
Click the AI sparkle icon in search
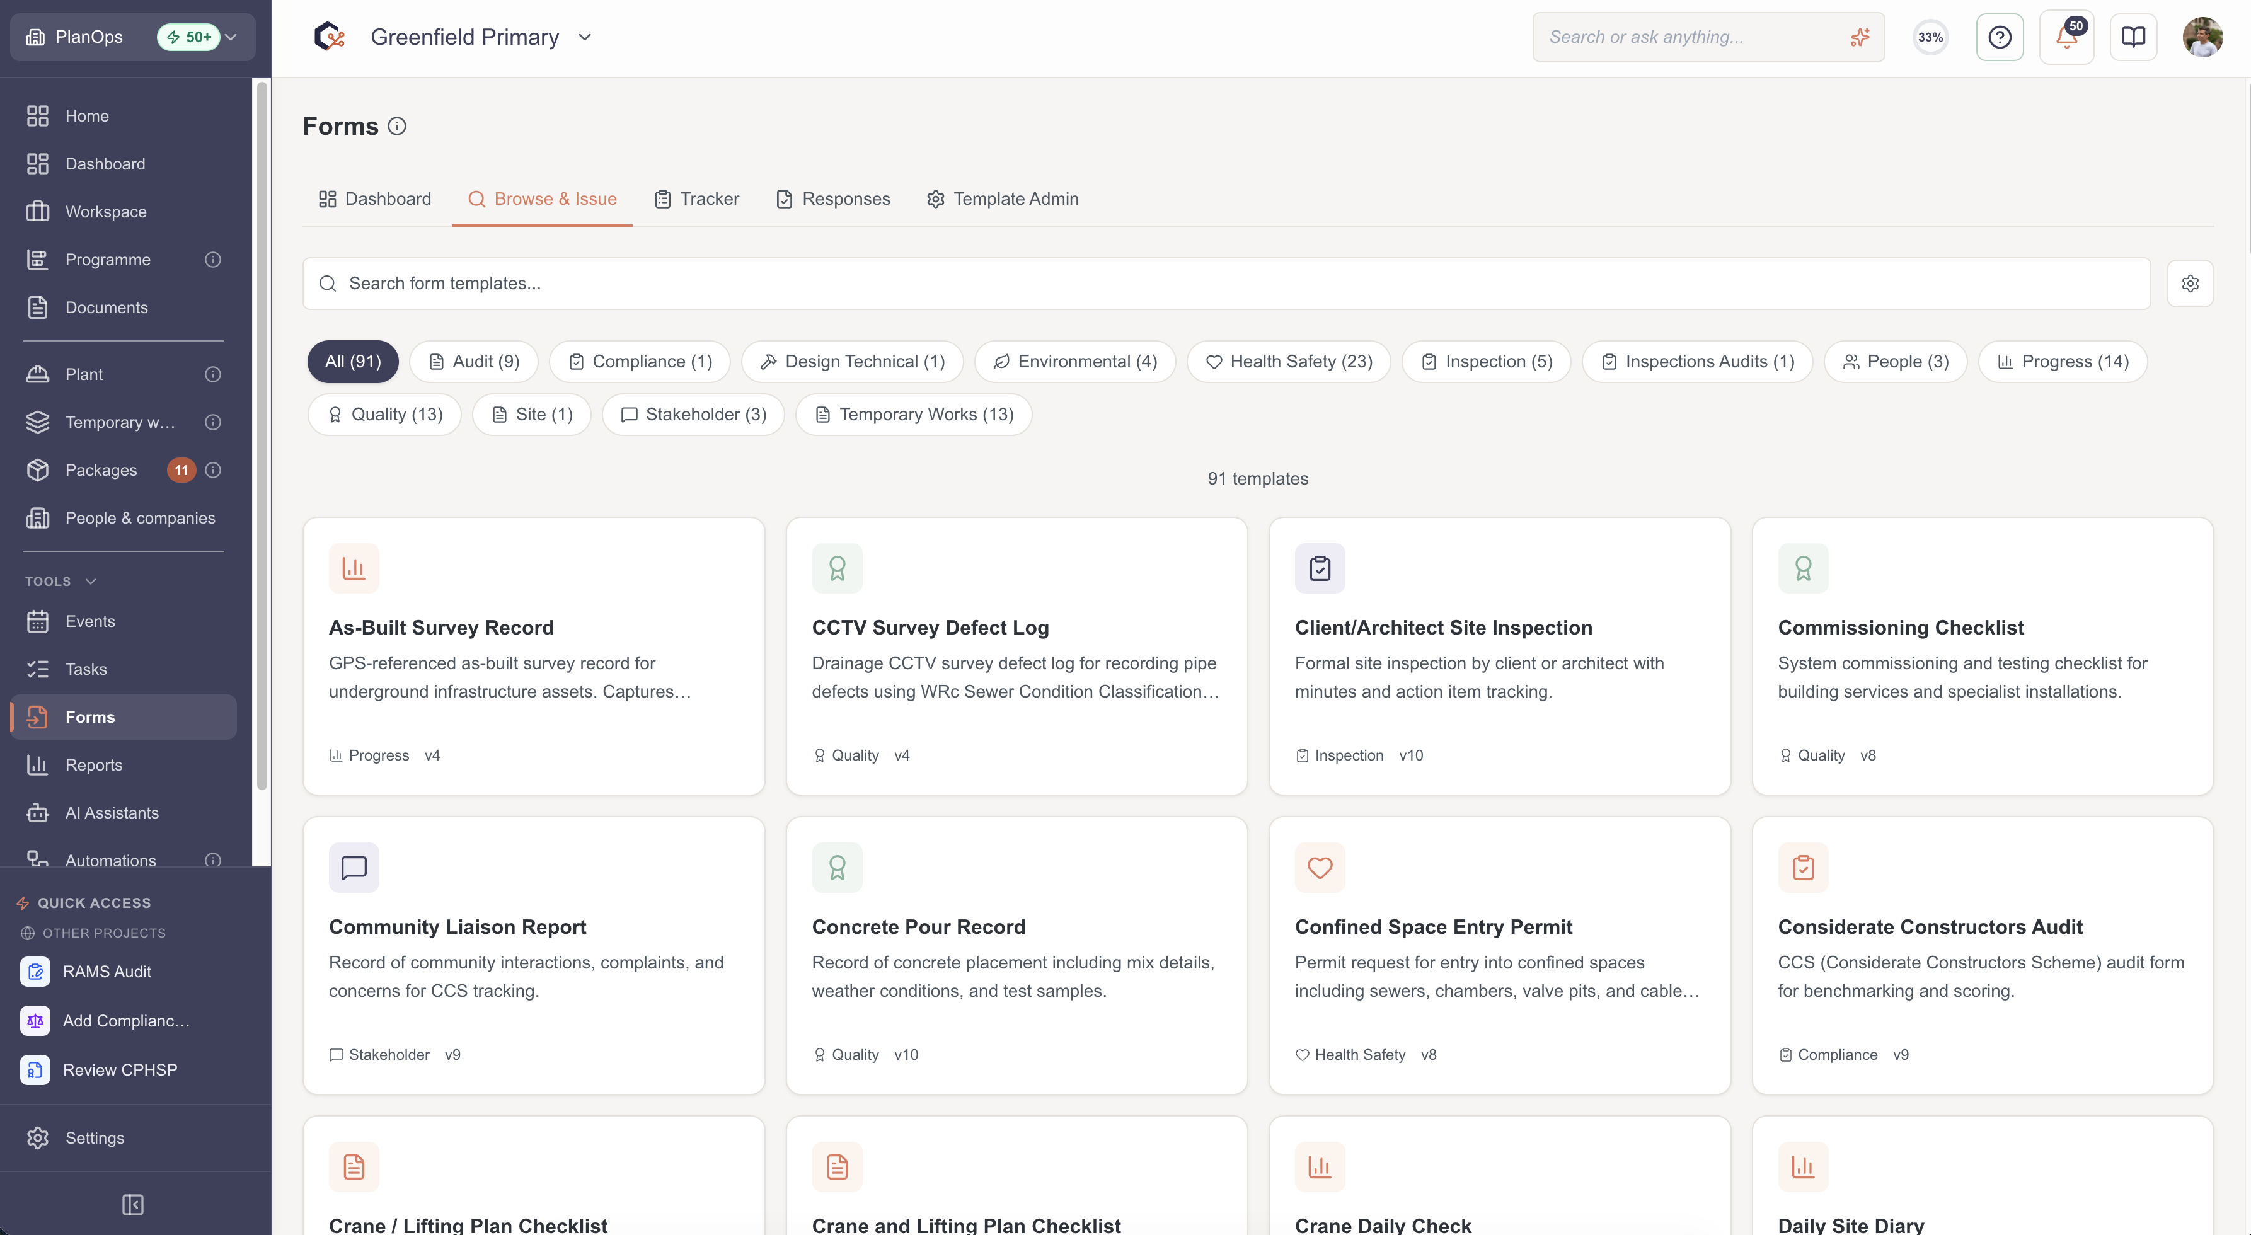[1860, 38]
